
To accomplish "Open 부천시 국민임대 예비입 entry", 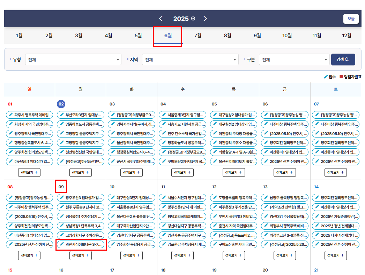I will pyautogui.click(x=233, y=217).
